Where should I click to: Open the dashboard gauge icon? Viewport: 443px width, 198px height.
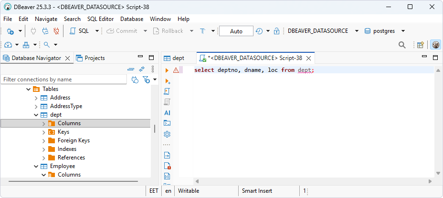pyautogui.click(x=8, y=45)
